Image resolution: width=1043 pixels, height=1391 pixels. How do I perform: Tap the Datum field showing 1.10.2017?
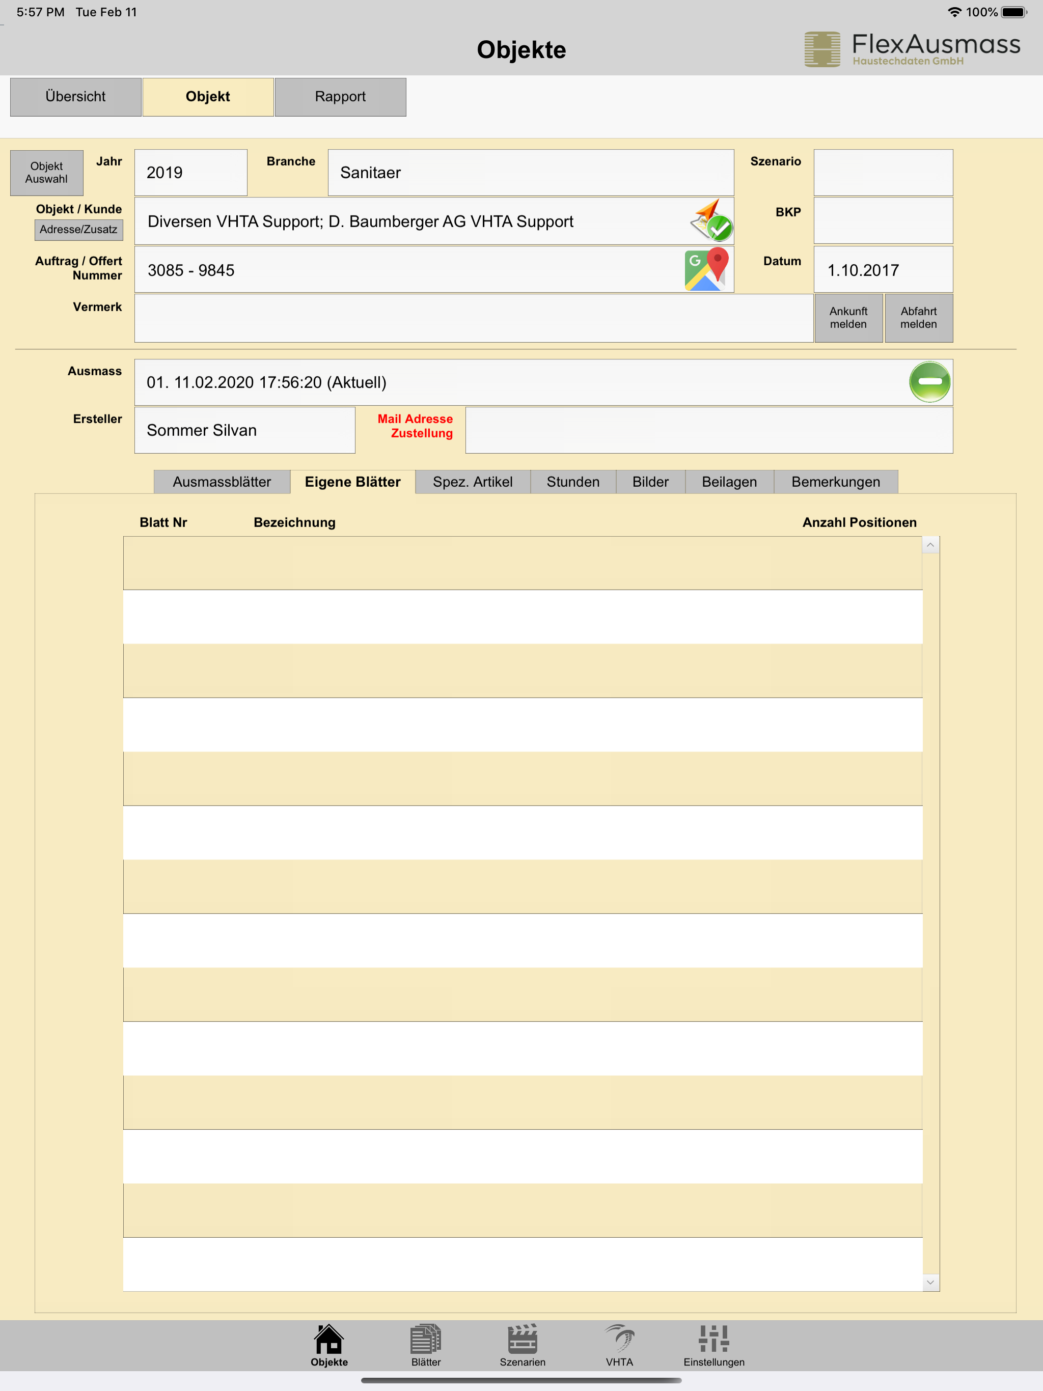[x=883, y=270]
